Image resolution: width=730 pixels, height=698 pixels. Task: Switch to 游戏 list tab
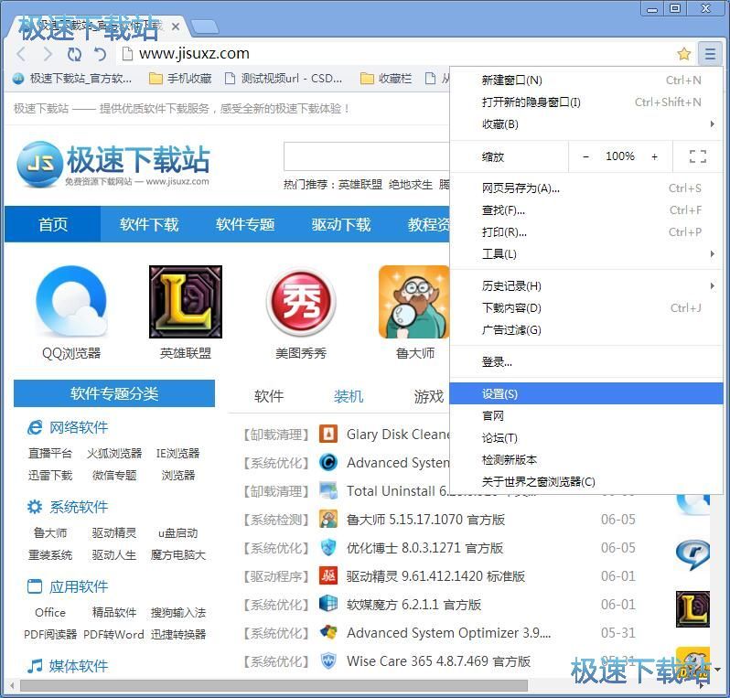[428, 396]
